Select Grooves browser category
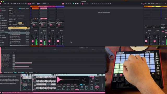The width and height of the screenshot is (167, 94). pyautogui.click(x=3, y=34)
